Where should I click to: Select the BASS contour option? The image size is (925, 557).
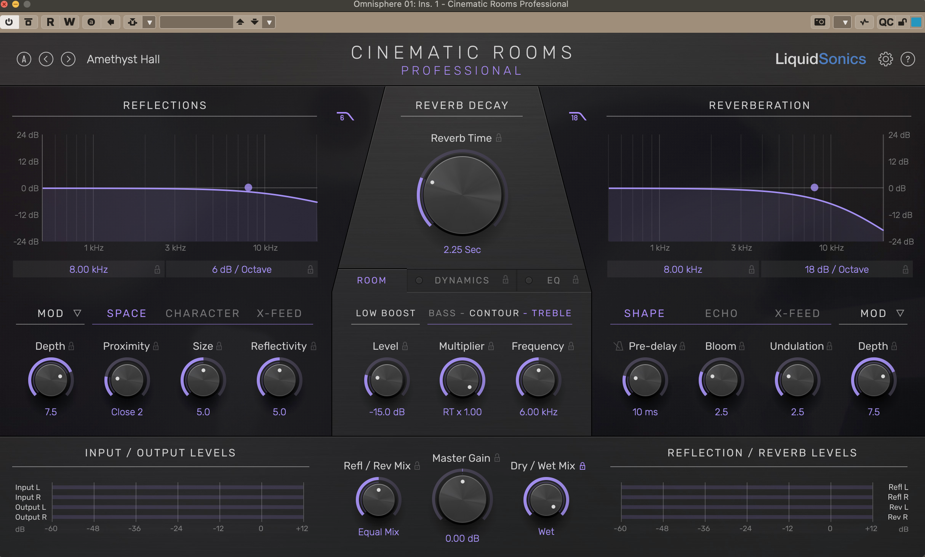click(442, 313)
